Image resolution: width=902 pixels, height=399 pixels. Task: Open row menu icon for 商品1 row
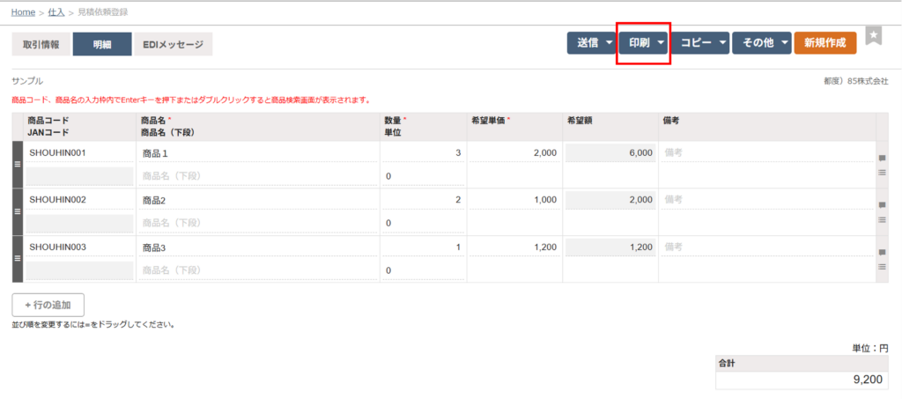(x=882, y=173)
